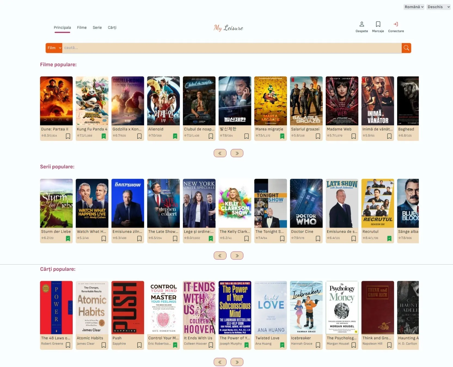Toggle the bookmark on The Power of Your Subconscious Mind
This screenshot has width=453, height=367.
(x=246, y=345)
